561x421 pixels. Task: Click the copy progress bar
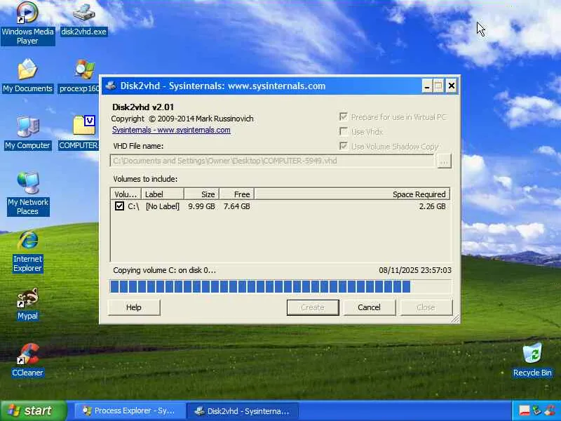point(281,287)
